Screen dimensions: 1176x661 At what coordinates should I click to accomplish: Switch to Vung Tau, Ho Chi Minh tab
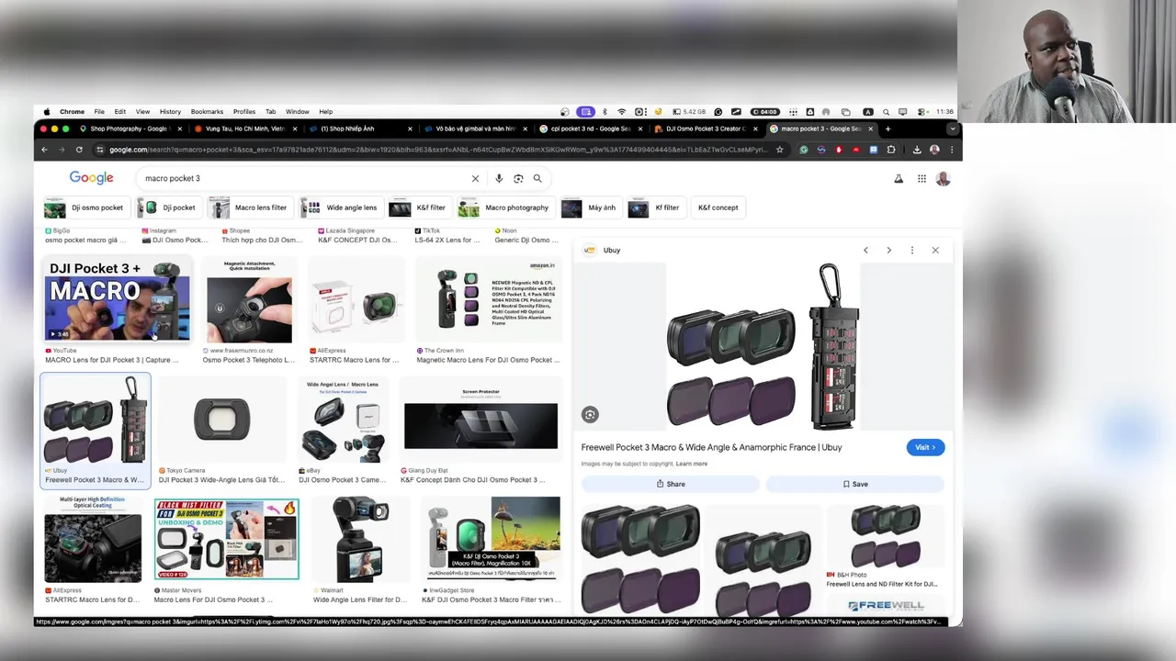tap(244, 129)
